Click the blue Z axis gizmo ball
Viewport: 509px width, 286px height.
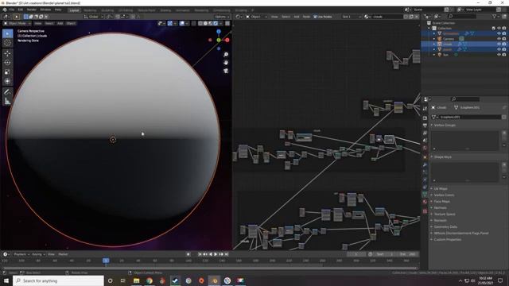219,32
